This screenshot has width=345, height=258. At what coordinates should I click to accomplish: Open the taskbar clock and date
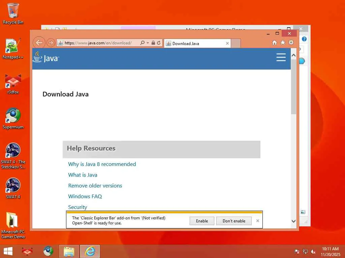330,251
